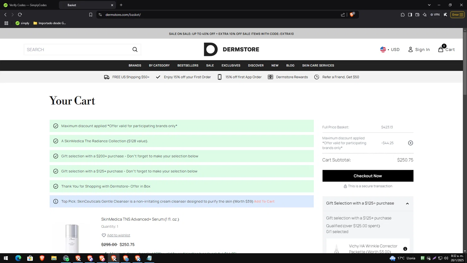Screen dimensions: 467x263
Task: Click Checkout Now button
Action: pos(368,176)
